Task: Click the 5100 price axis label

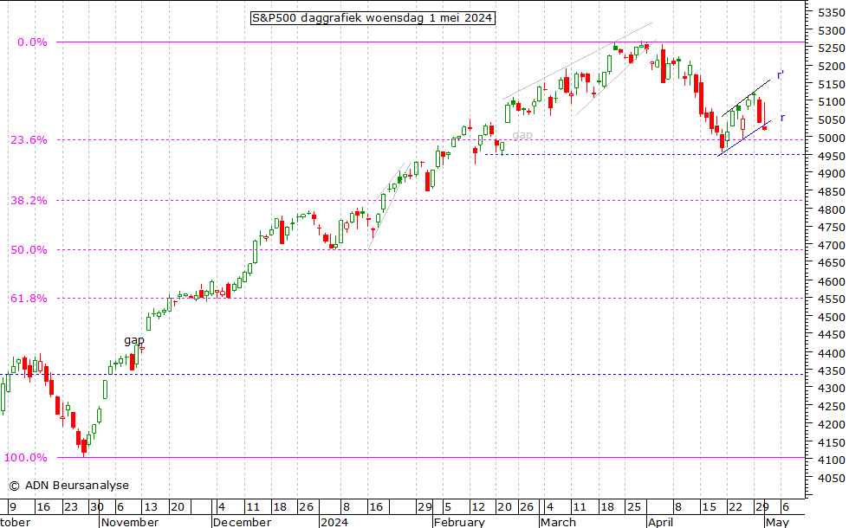Action: point(831,102)
